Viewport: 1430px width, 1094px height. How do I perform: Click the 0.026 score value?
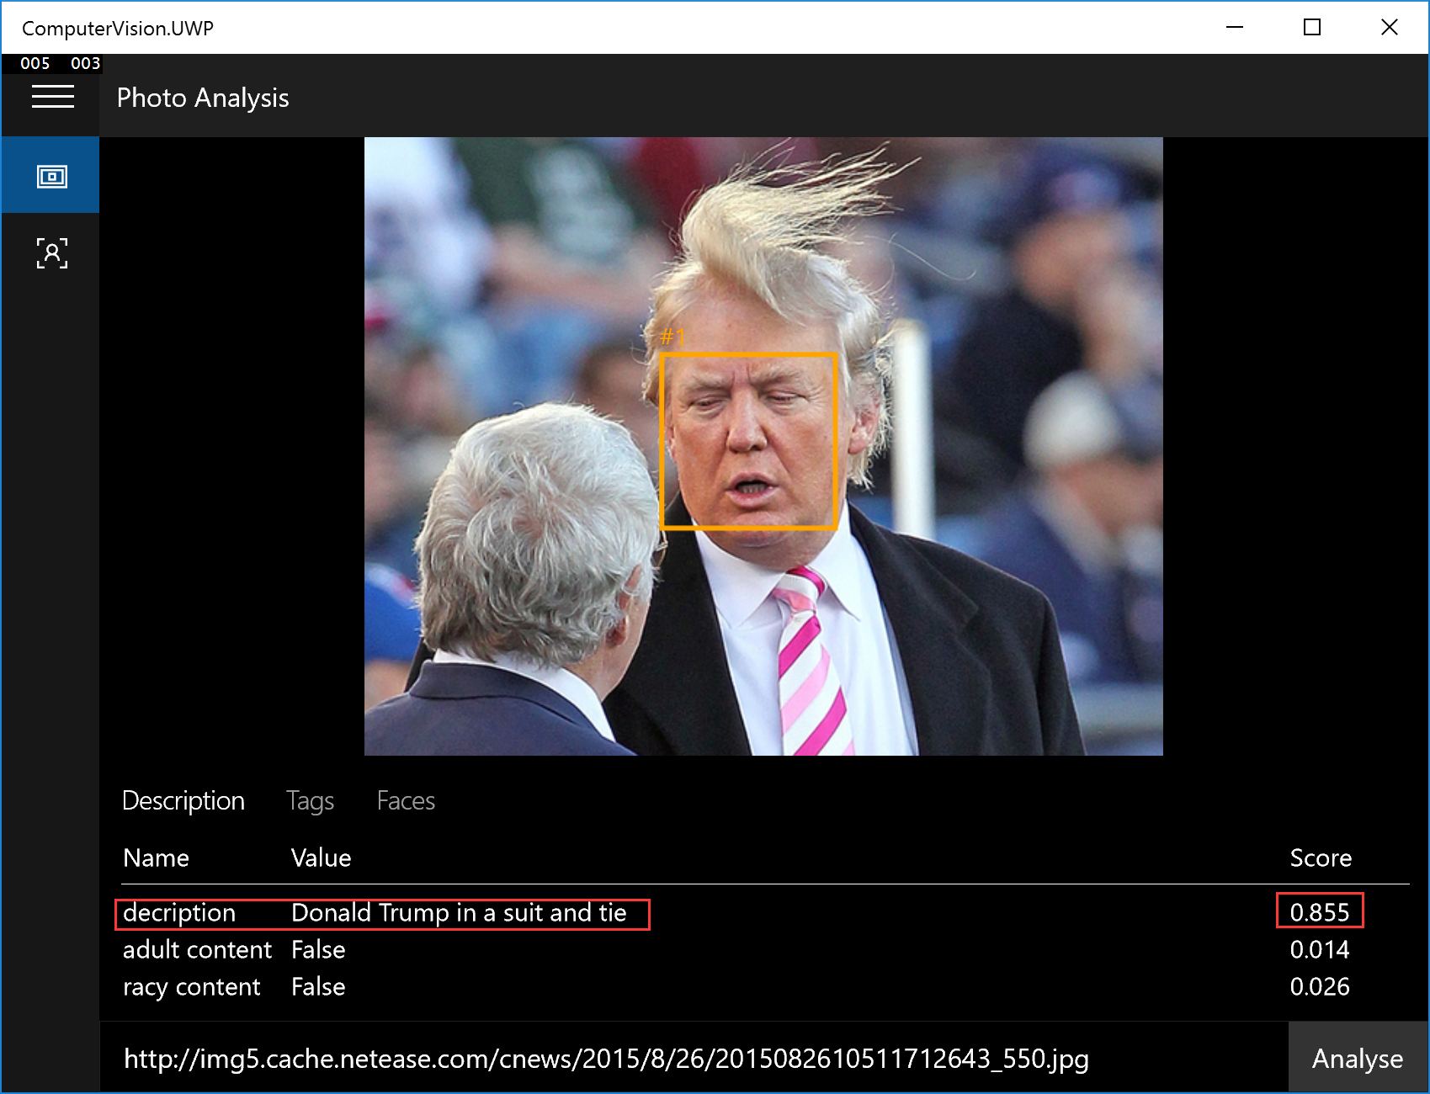(1320, 986)
